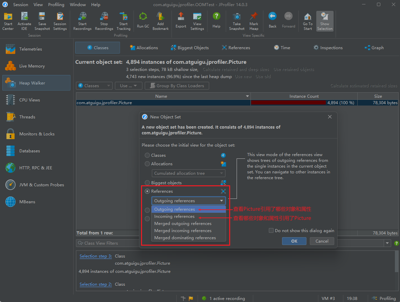Go Back with the blue arrow
400x302 pixels.
tap(273, 20)
